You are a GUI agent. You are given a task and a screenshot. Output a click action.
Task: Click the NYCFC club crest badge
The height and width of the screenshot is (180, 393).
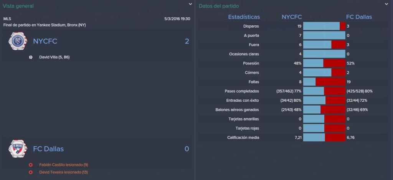point(18,41)
